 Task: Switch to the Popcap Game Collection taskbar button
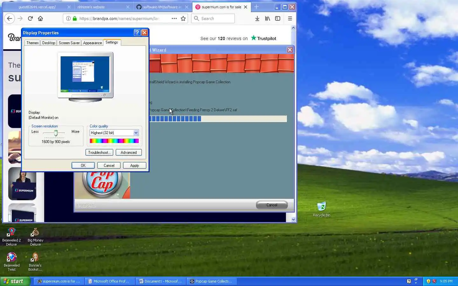(x=211, y=281)
